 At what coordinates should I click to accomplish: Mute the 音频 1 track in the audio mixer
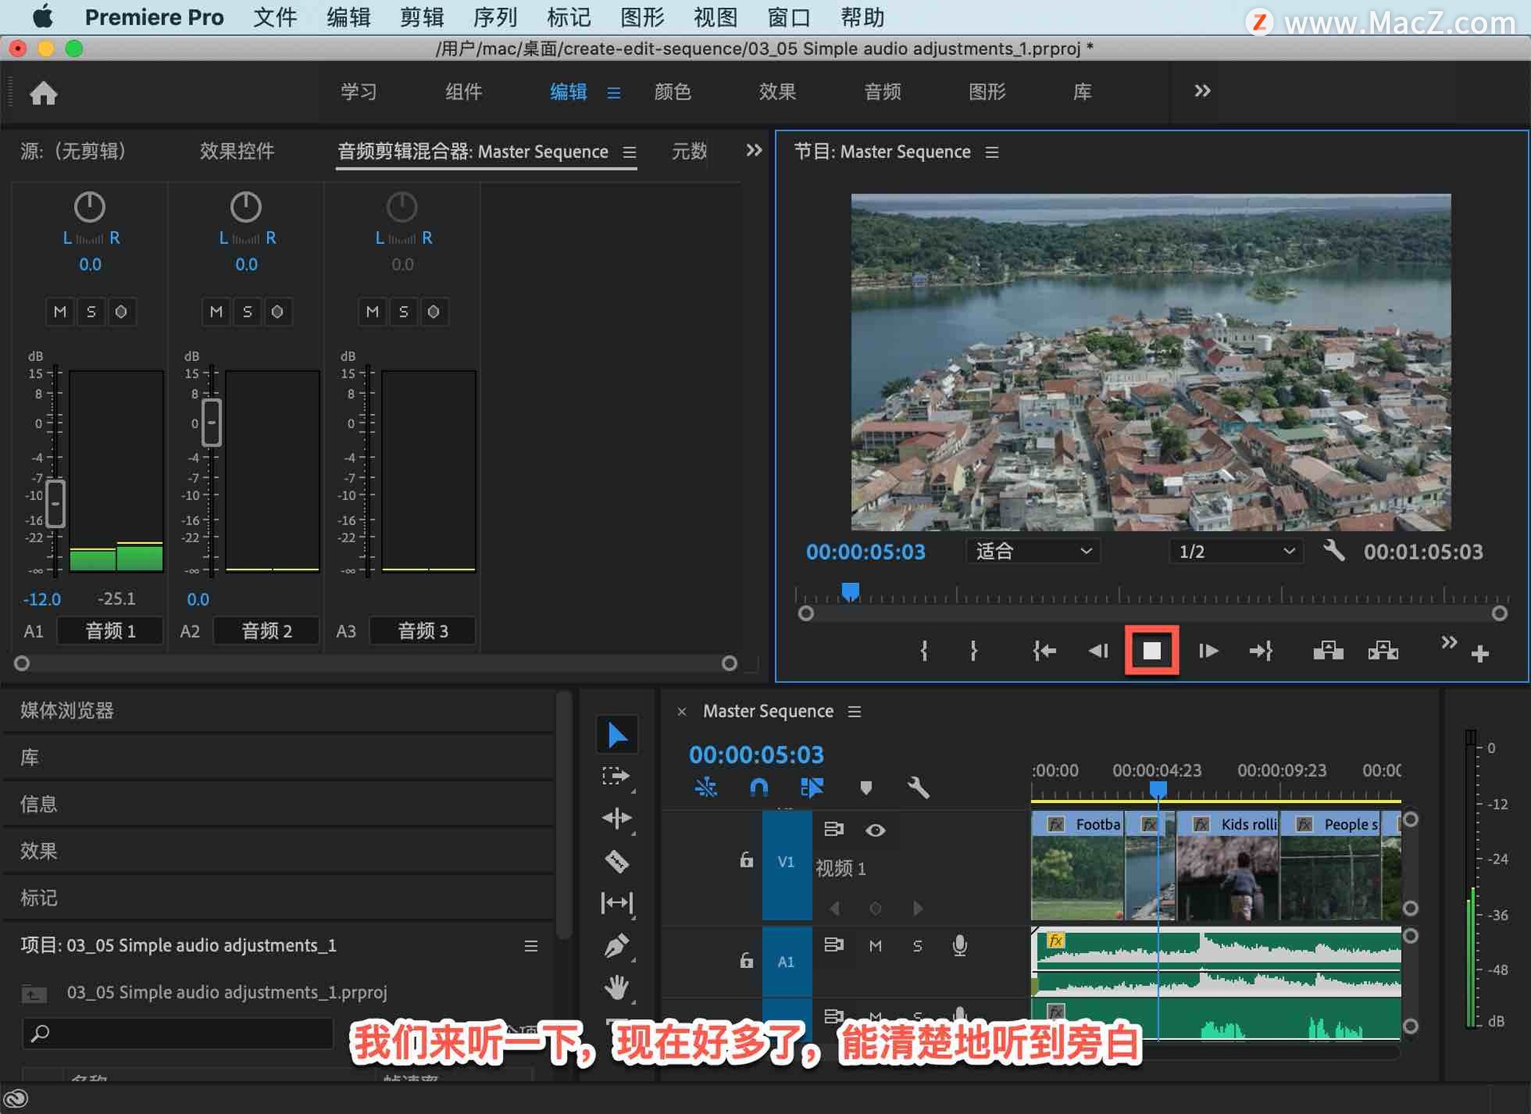[60, 312]
